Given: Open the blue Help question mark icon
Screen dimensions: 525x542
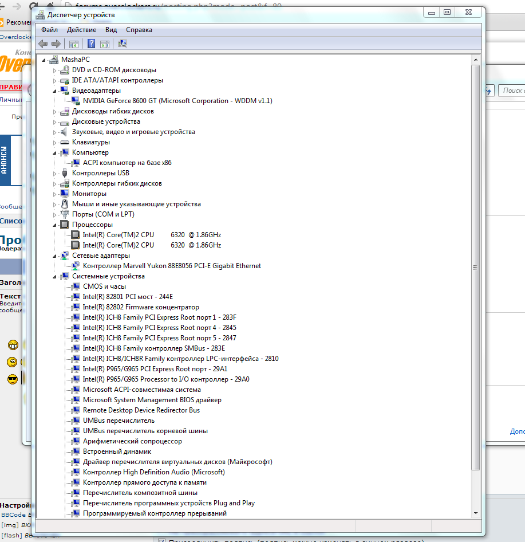Looking at the screenshot, I should 91,44.
